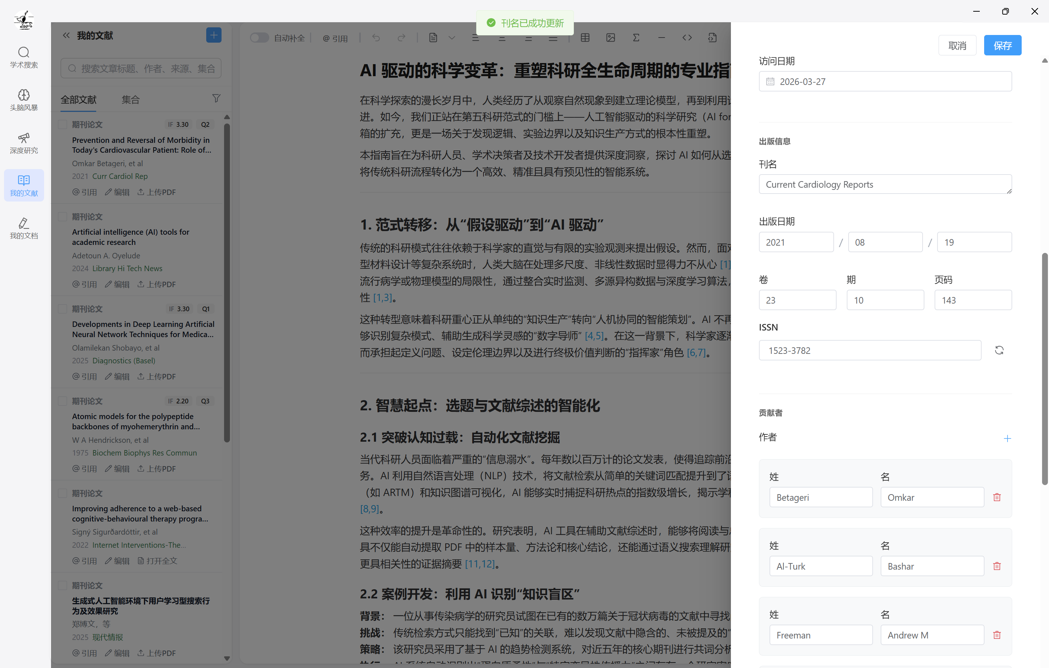Switch to the 全部文献 tab

coord(78,100)
